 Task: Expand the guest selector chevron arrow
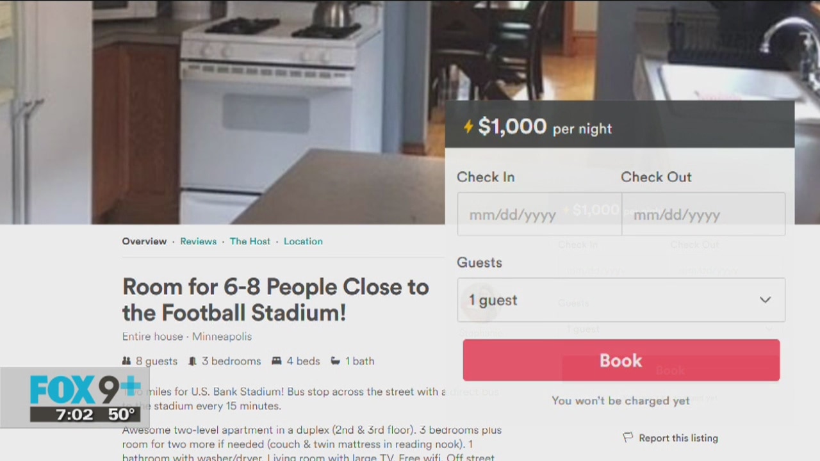765,300
